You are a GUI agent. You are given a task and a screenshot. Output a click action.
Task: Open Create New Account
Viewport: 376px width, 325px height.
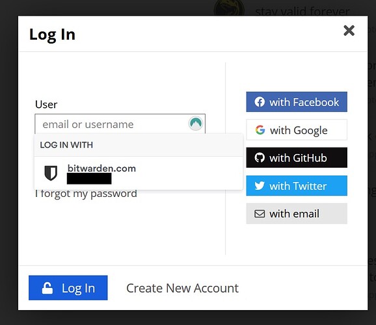pyautogui.click(x=183, y=288)
